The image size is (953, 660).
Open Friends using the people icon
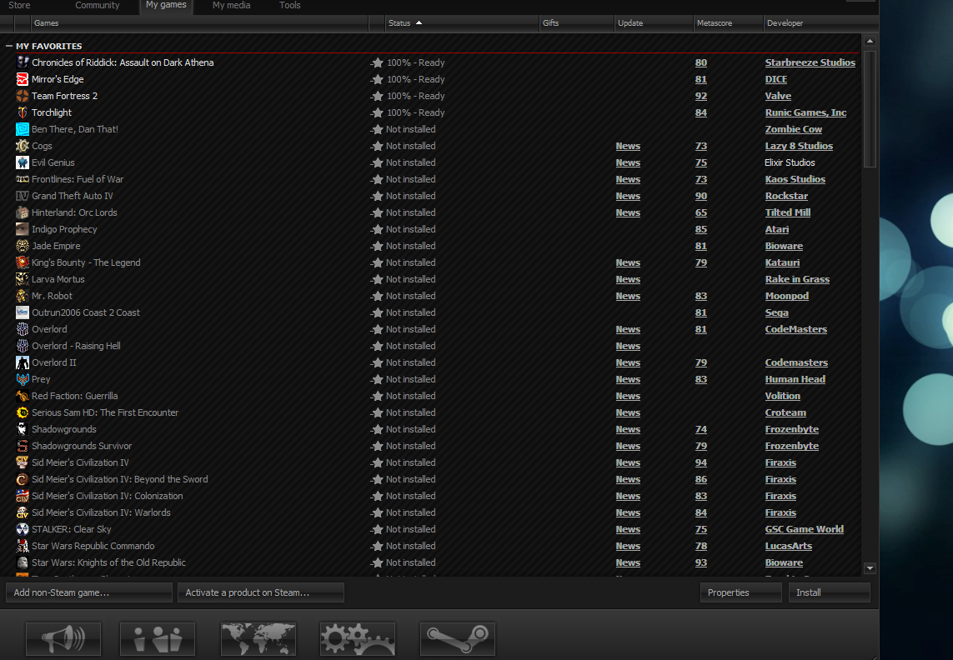click(x=158, y=638)
